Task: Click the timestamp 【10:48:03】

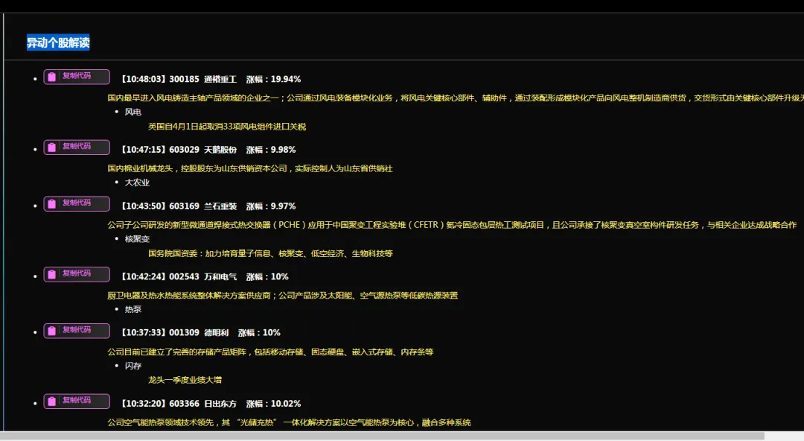Action: click(x=142, y=79)
